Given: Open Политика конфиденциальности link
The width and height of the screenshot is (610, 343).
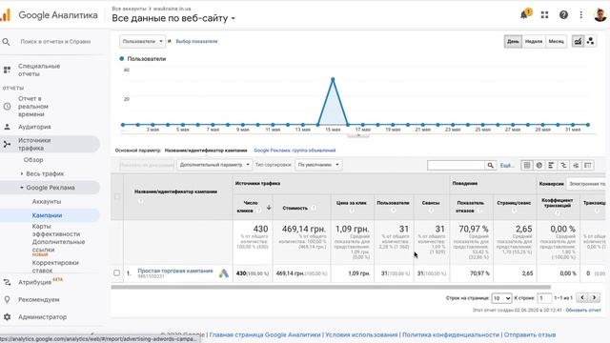Looking at the screenshot, I should [451, 334].
